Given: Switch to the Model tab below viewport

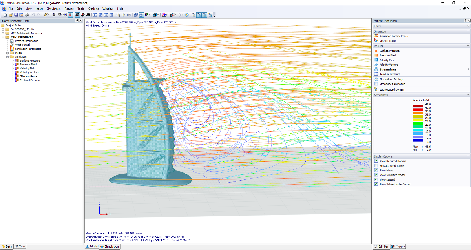Looking at the screenshot, I should (92, 246).
